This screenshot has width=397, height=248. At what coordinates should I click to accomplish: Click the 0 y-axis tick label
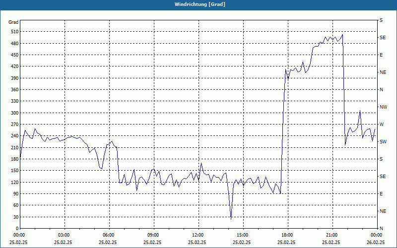(x=17, y=229)
